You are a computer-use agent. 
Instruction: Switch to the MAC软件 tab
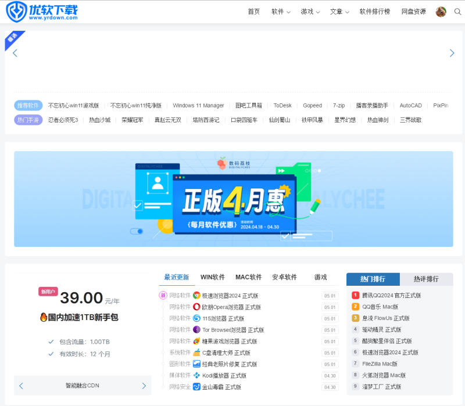(249, 278)
